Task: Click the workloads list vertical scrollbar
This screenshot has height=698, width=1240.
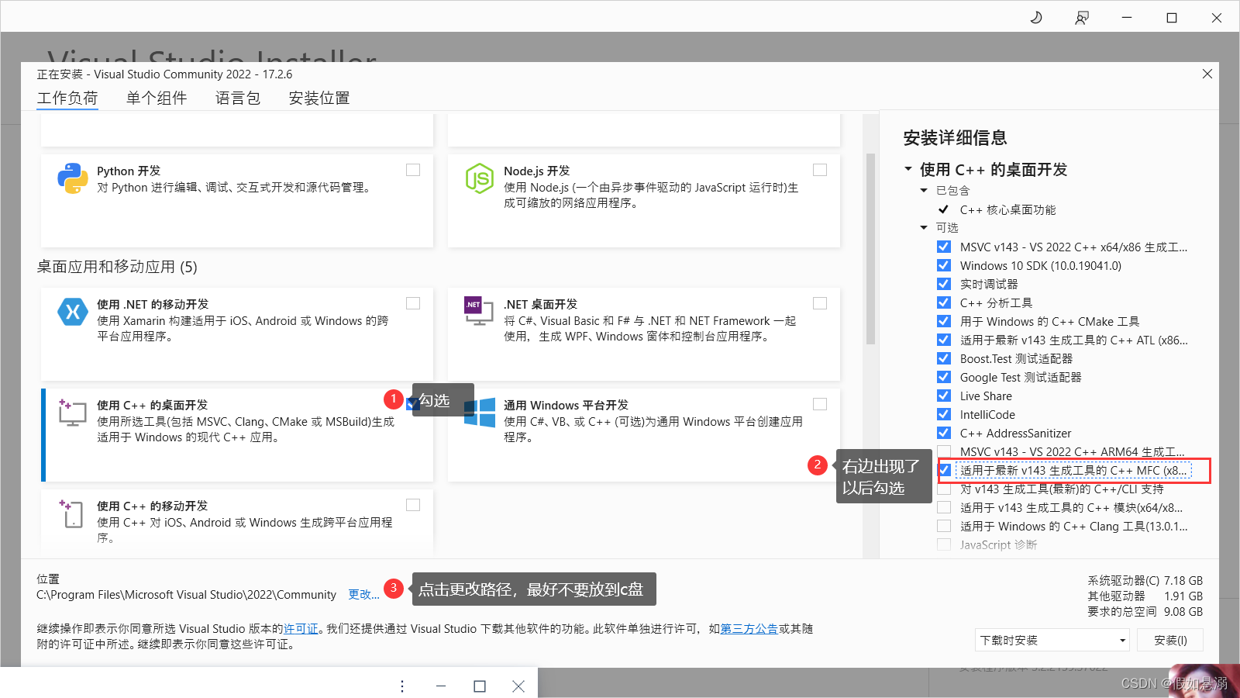Action: point(870,248)
